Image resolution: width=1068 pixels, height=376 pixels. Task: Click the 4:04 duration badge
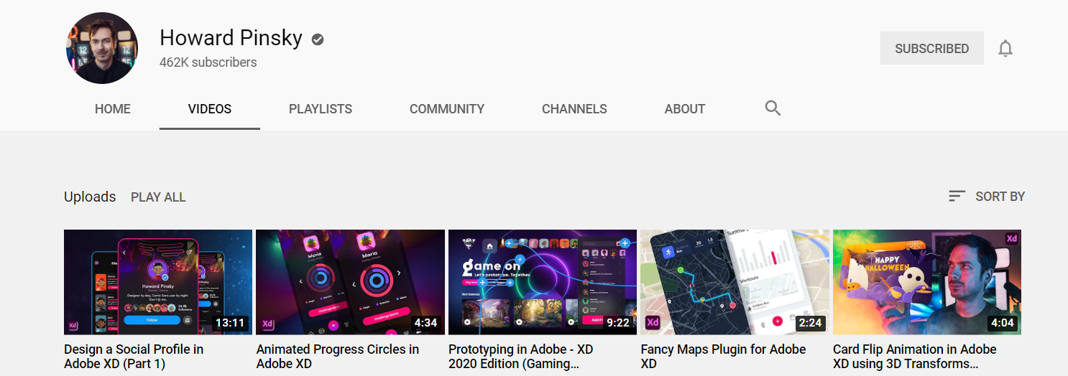tap(1003, 323)
